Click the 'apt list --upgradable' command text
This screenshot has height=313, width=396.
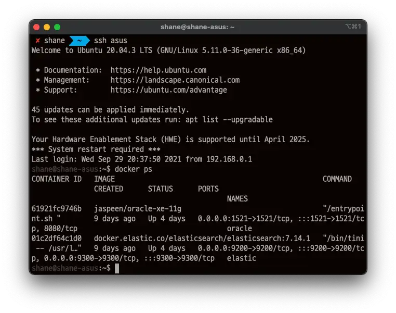[x=229, y=119]
